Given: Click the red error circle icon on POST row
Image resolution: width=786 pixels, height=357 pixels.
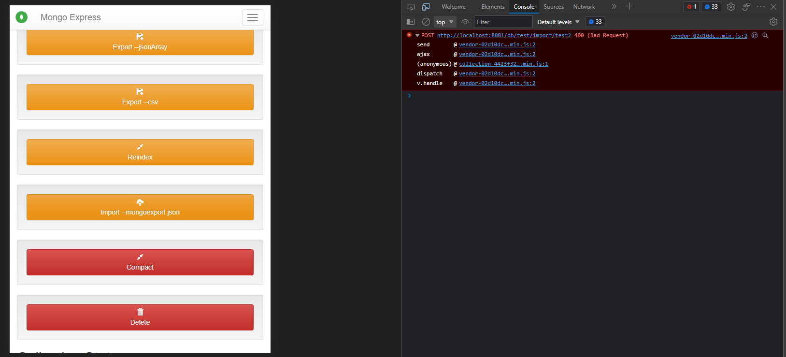Looking at the screenshot, I should (409, 35).
